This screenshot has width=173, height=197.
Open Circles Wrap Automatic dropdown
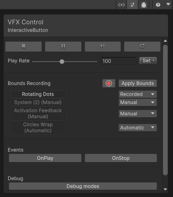click(x=138, y=128)
